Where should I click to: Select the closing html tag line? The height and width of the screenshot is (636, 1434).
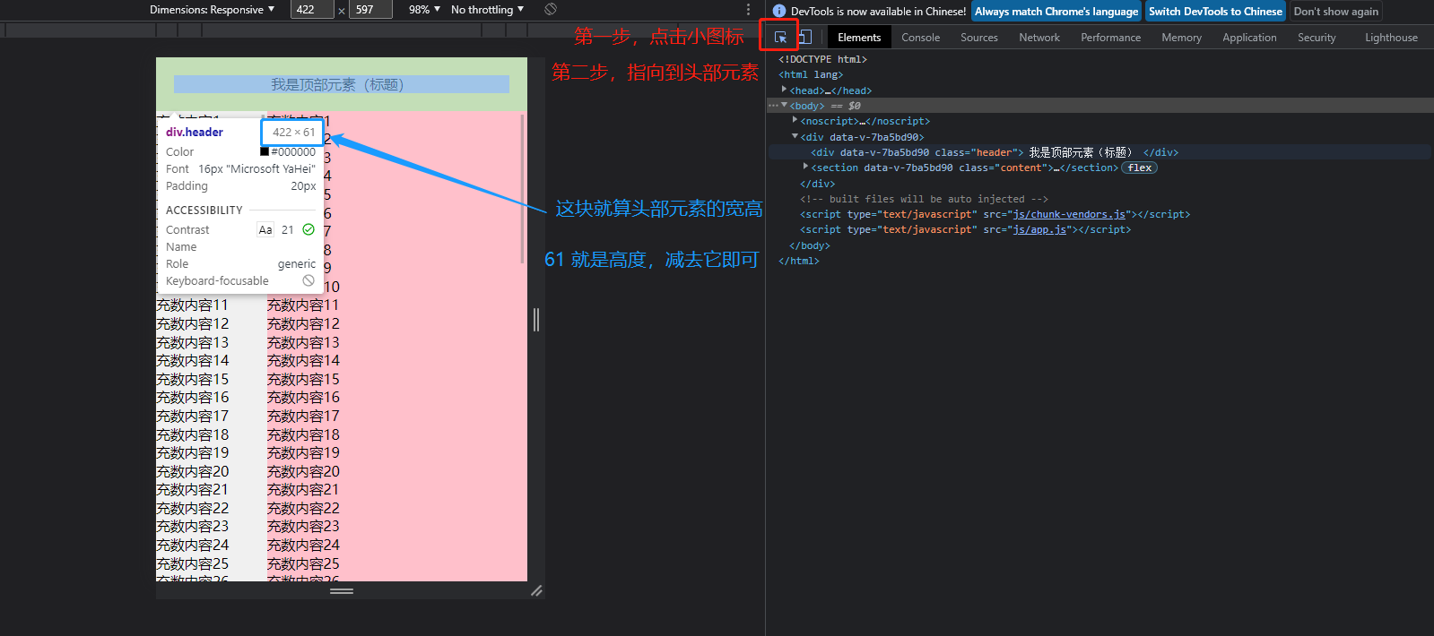click(798, 261)
